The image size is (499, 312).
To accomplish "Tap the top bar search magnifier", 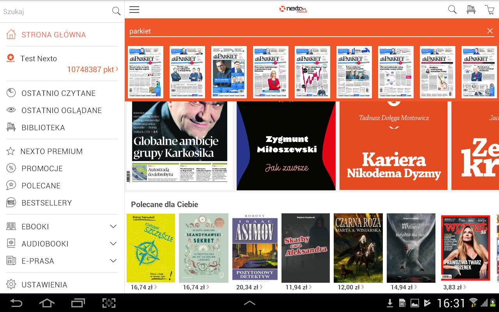I will point(452,10).
